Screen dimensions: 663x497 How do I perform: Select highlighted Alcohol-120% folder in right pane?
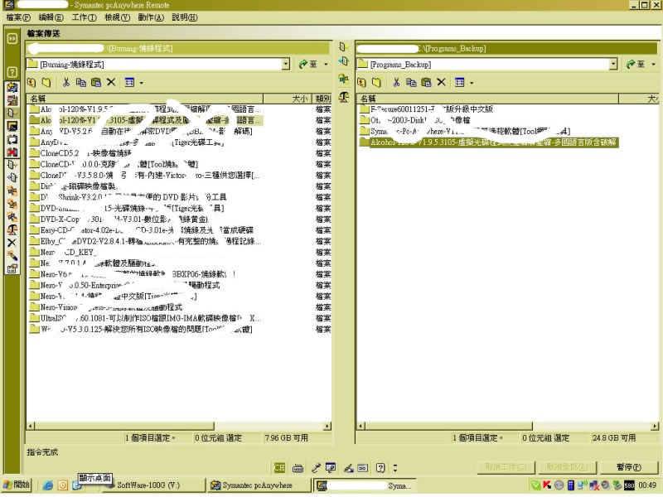[x=488, y=142]
